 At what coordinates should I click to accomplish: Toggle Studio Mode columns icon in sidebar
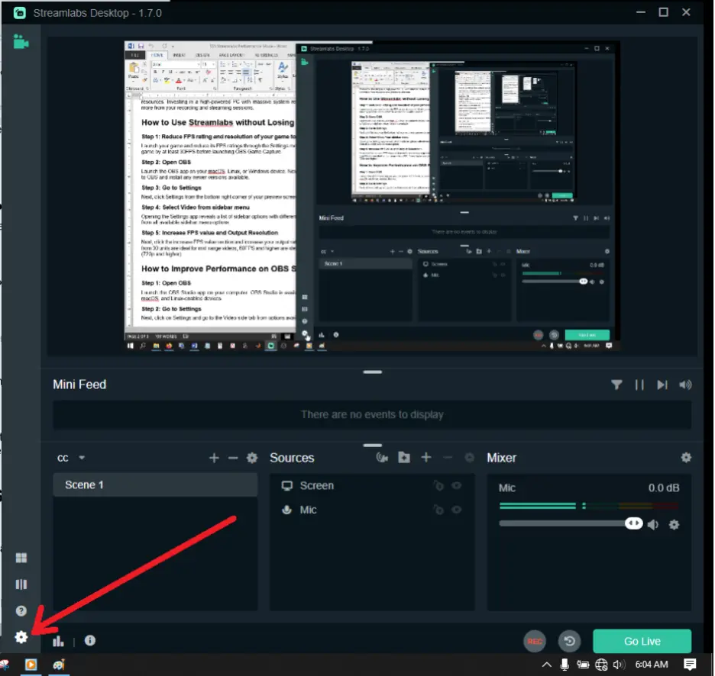[21, 584]
